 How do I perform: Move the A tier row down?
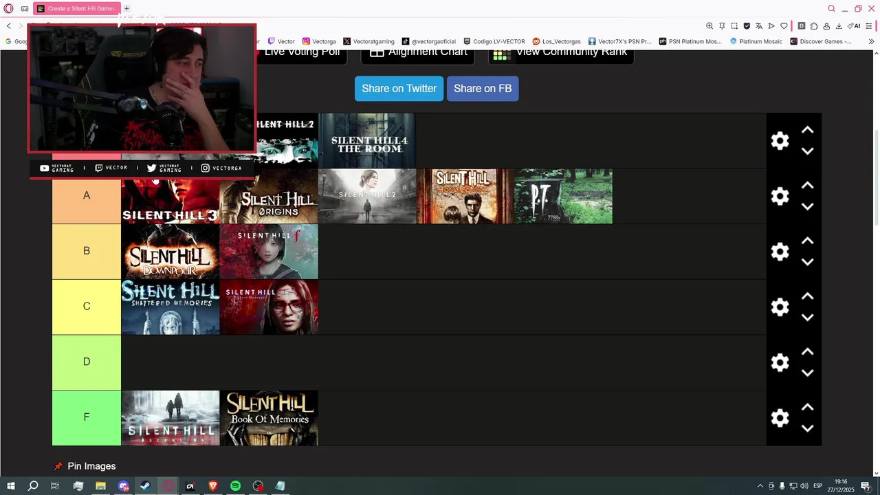[x=808, y=206]
